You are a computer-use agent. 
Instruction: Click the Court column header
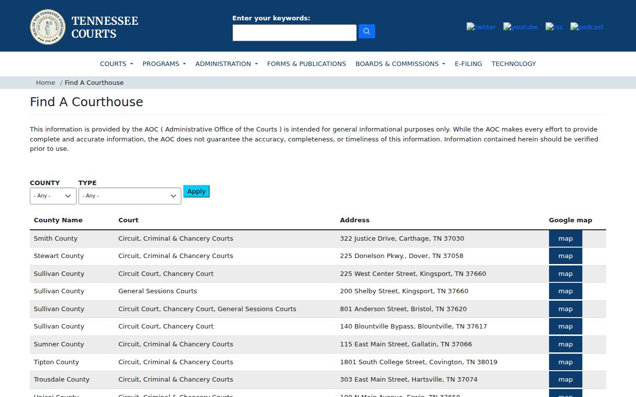(128, 220)
